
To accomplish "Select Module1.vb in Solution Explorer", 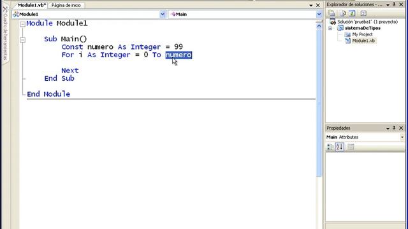I will click(x=363, y=41).
